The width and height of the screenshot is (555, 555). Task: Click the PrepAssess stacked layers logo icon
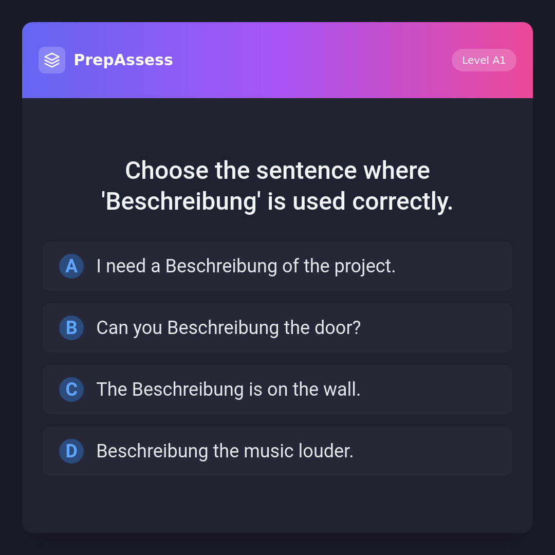coord(52,60)
